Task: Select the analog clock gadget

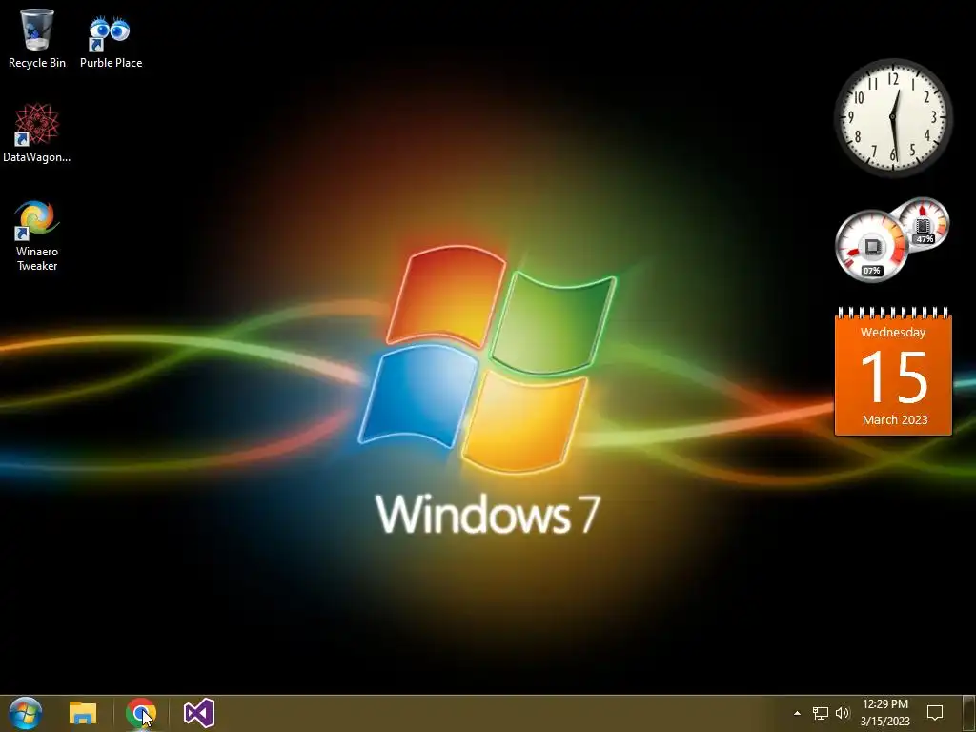Action: click(x=893, y=117)
